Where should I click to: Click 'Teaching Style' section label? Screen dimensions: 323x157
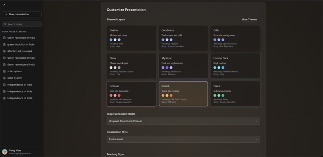[115, 154]
